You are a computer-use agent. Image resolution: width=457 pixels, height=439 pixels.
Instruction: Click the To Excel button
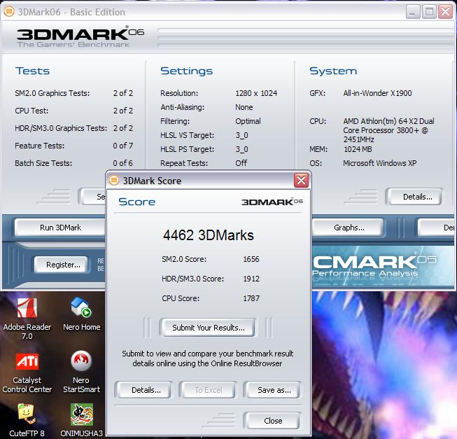click(x=209, y=390)
